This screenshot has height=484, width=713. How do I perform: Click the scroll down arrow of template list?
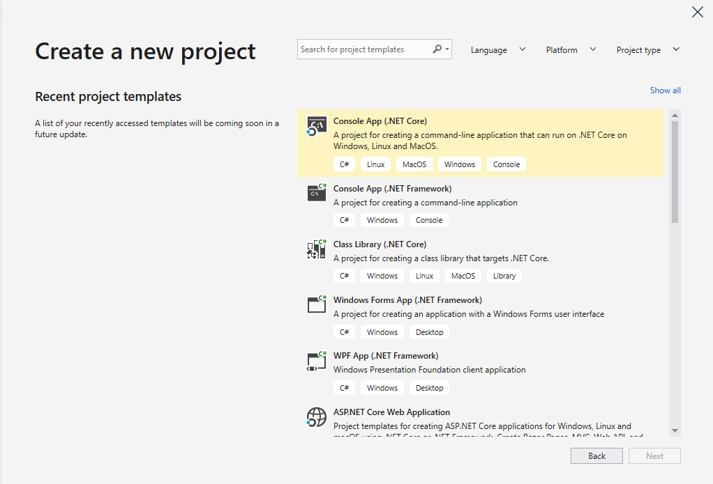(x=675, y=430)
